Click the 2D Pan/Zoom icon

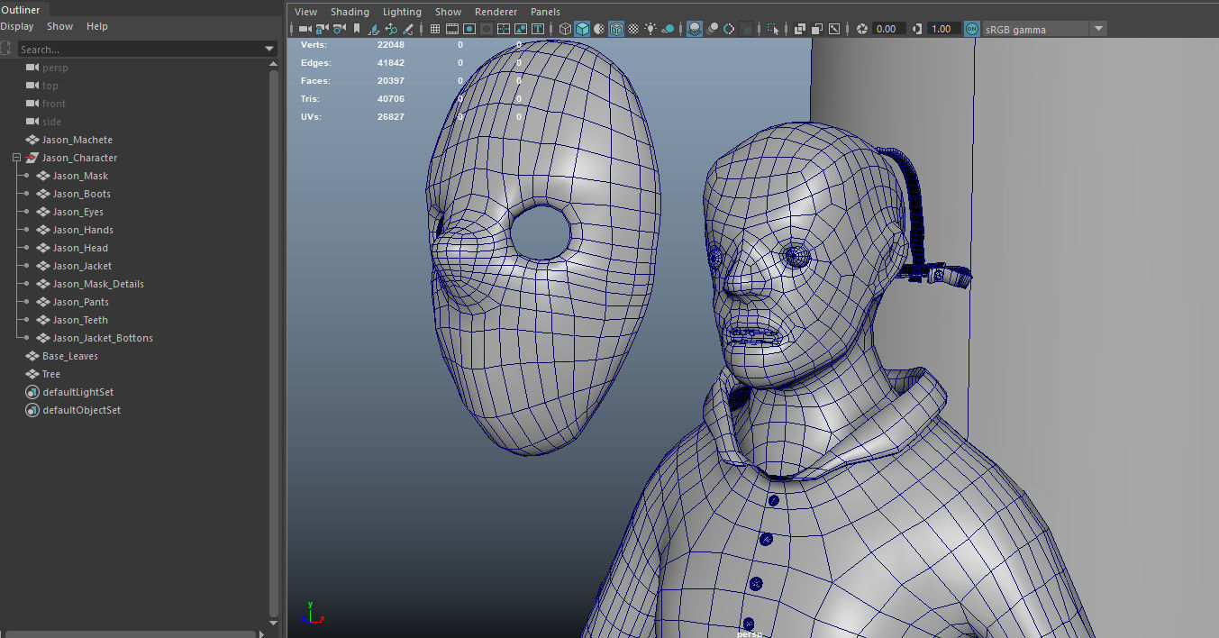(x=392, y=29)
